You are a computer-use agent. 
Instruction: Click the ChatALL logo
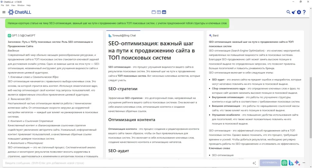pyautogui.click(x=19, y=12)
